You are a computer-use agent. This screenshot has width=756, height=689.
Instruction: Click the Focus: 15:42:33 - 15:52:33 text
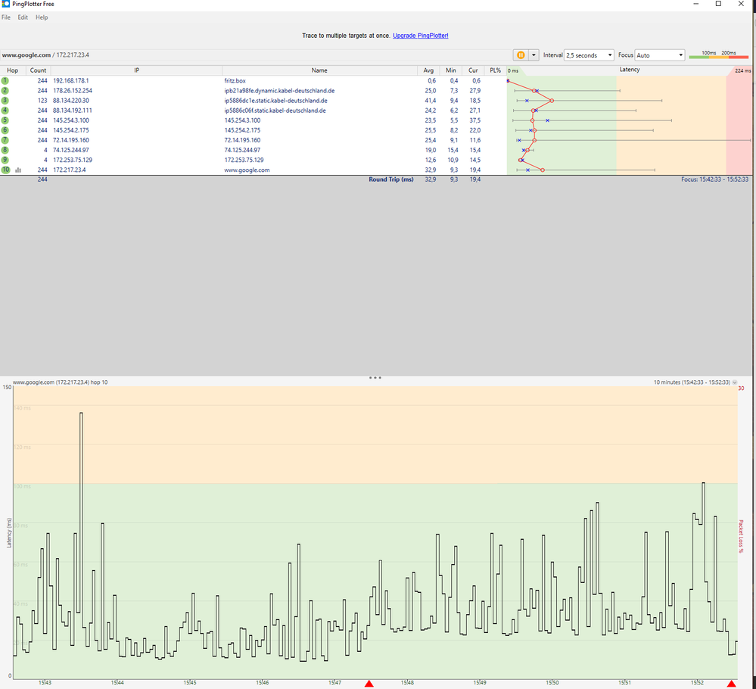coord(714,179)
